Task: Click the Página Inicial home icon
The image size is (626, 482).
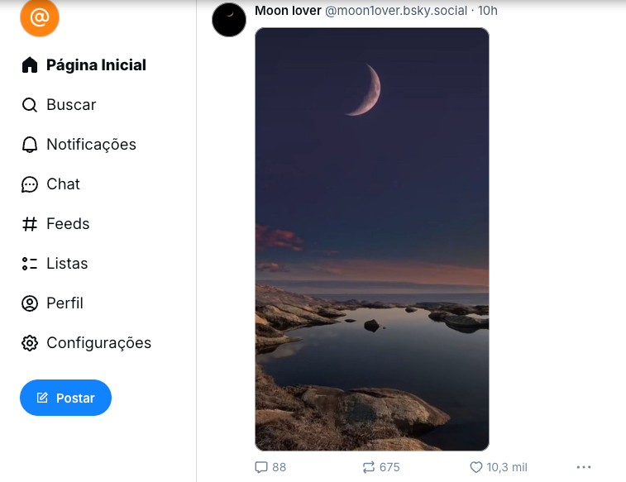Action: (30, 65)
